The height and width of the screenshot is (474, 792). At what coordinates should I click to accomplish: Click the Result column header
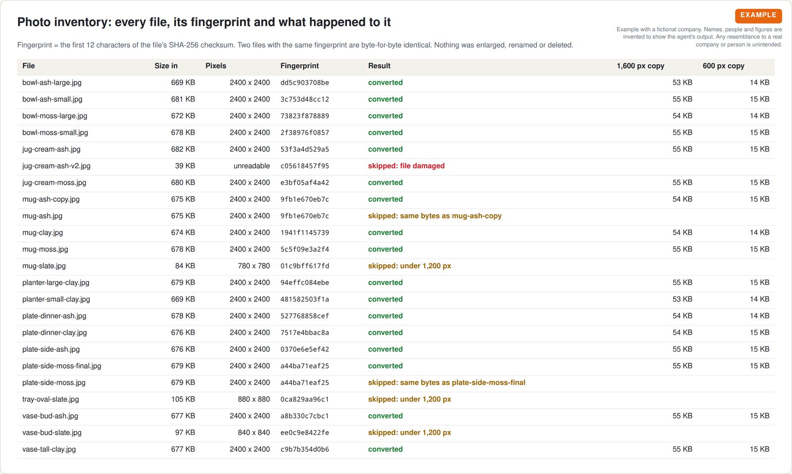coord(379,66)
